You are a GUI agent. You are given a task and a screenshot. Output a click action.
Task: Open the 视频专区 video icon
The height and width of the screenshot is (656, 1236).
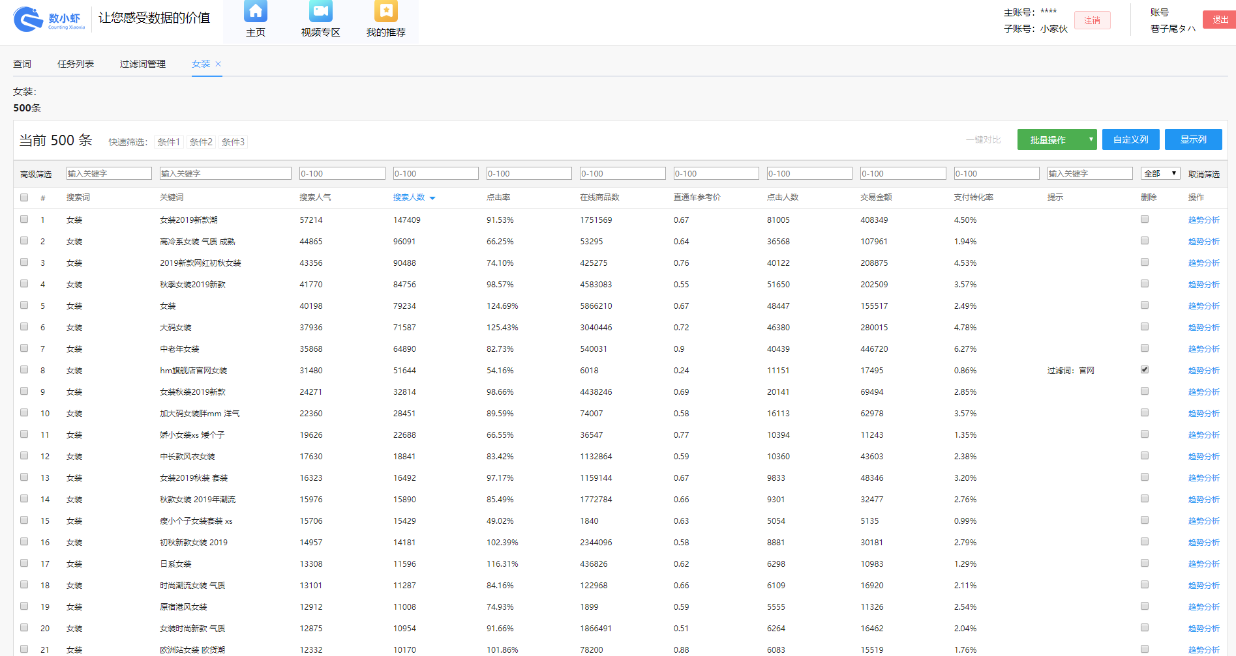coord(320,12)
